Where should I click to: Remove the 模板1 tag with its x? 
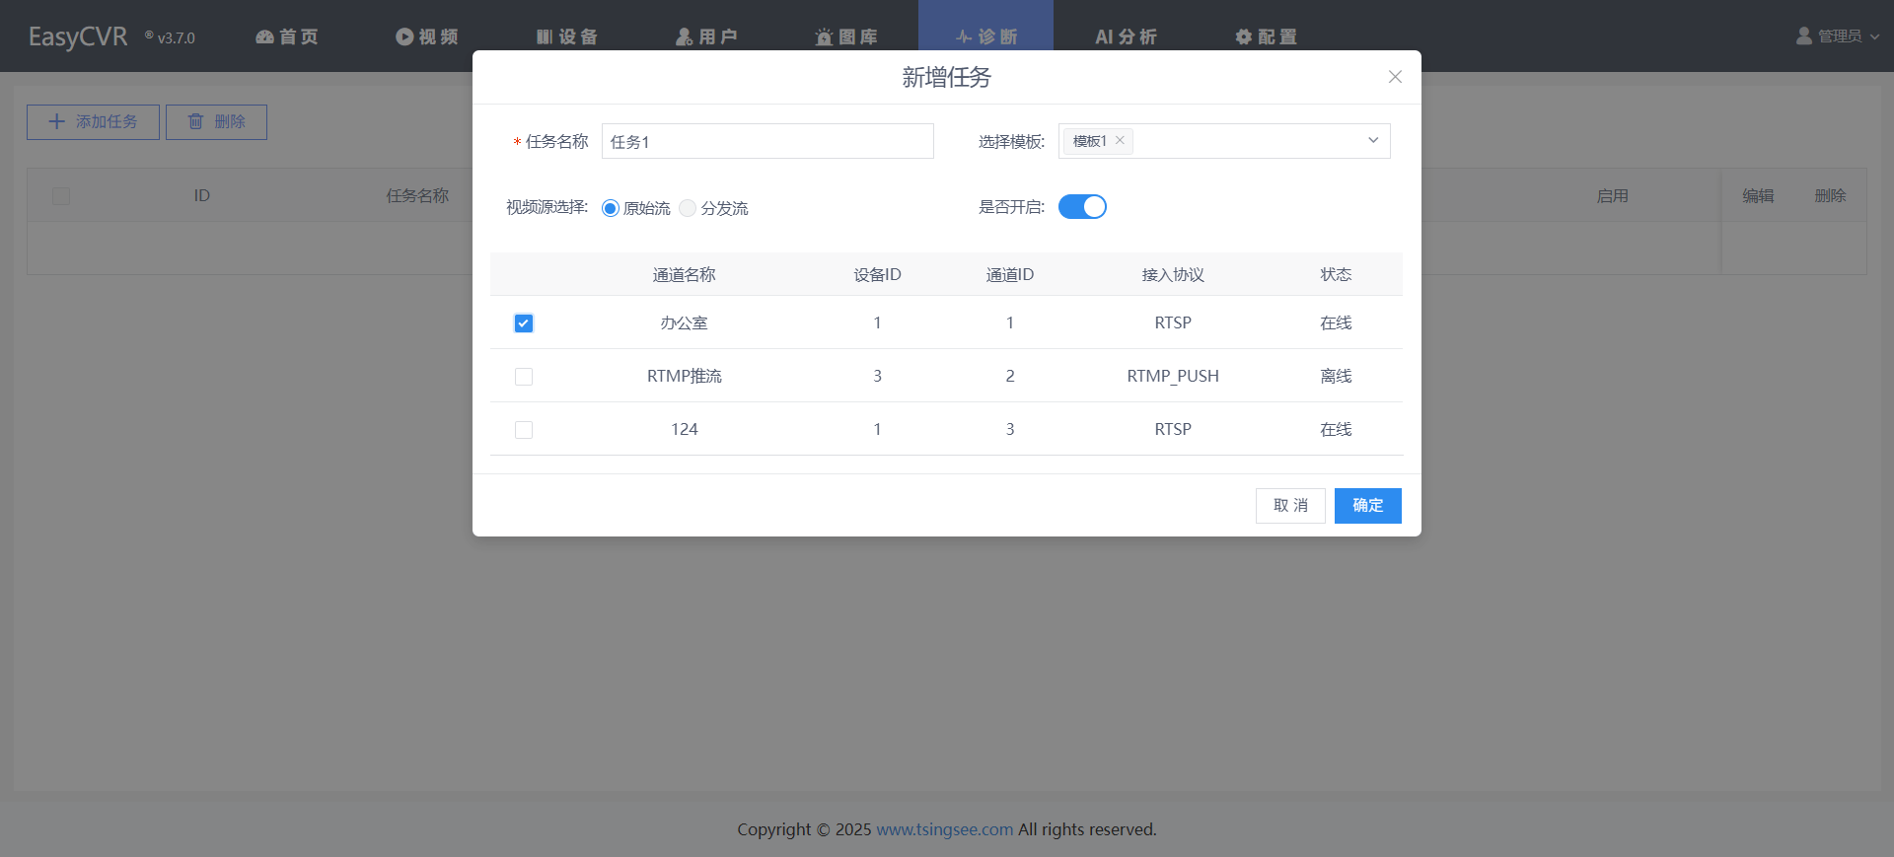(1120, 140)
